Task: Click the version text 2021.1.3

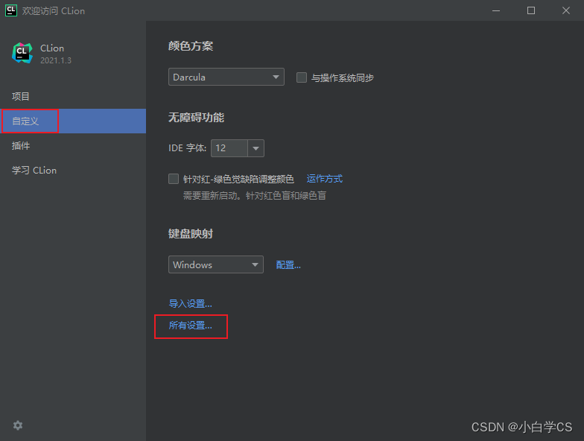Action: [x=56, y=60]
